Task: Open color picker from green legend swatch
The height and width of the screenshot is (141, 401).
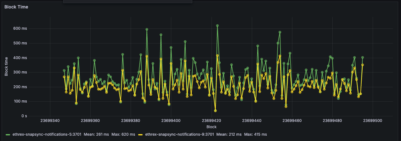Action: point(8,134)
